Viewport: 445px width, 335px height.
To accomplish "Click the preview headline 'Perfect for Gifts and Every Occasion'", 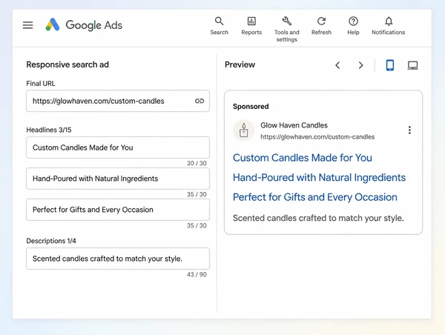I will (x=315, y=197).
